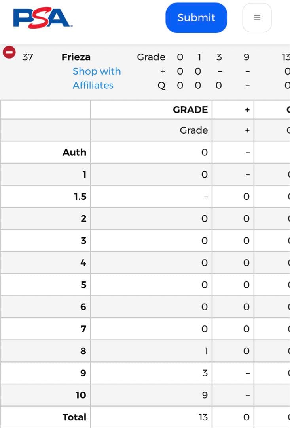Click the Grade subheader cell
The image size is (290, 428).
tap(193, 130)
